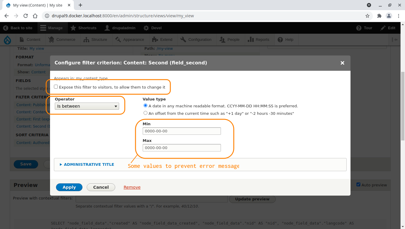Click the Back to site arrow icon

tap(6, 28)
